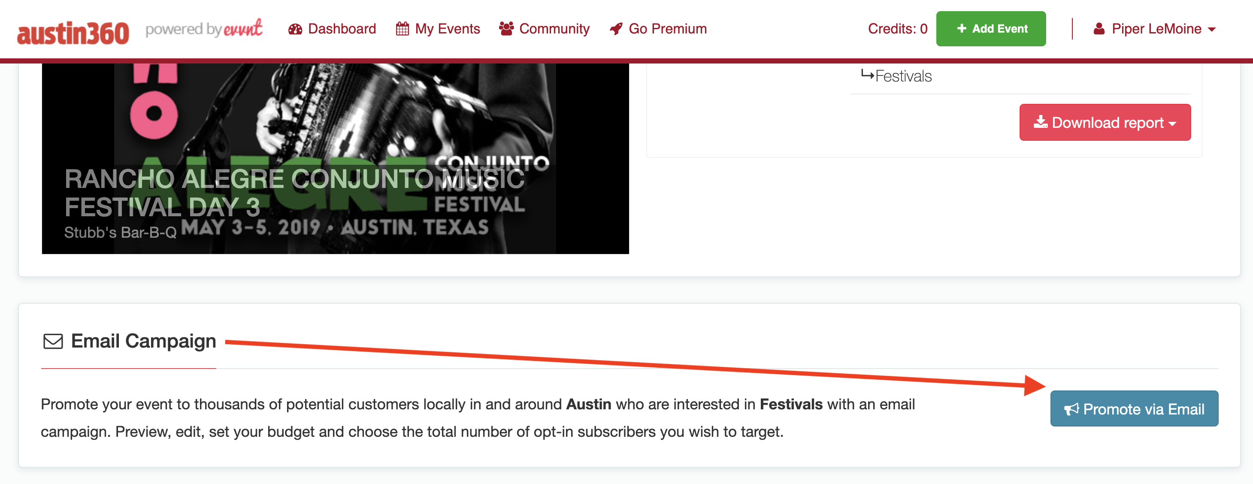Screen dimensions: 1253x484
Task: Click the user profile icon
Action: pyautogui.click(x=1099, y=29)
